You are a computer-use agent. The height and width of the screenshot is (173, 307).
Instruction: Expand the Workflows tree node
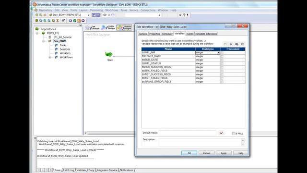[50, 57]
